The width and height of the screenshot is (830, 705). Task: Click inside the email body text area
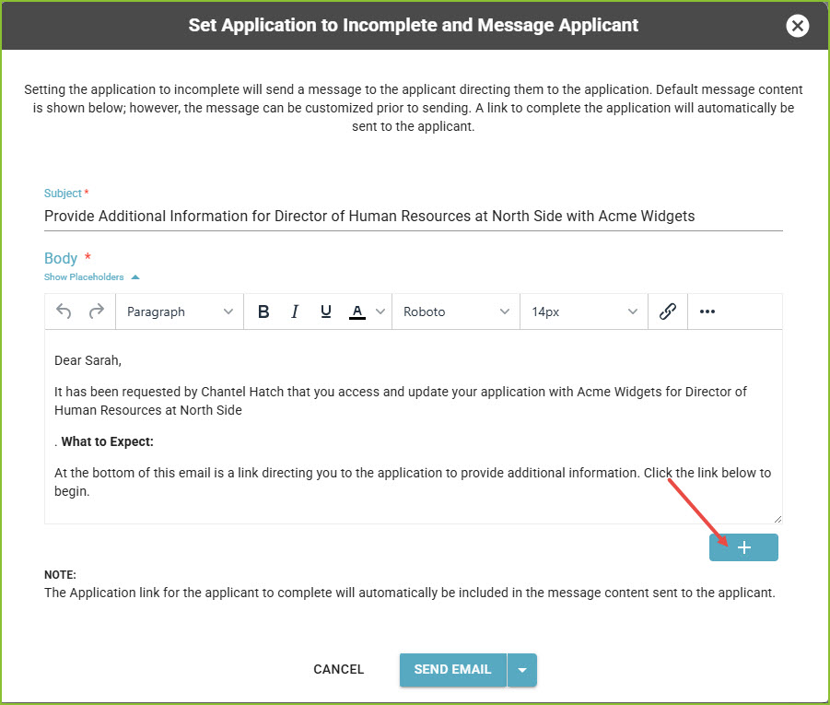coord(414,427)
